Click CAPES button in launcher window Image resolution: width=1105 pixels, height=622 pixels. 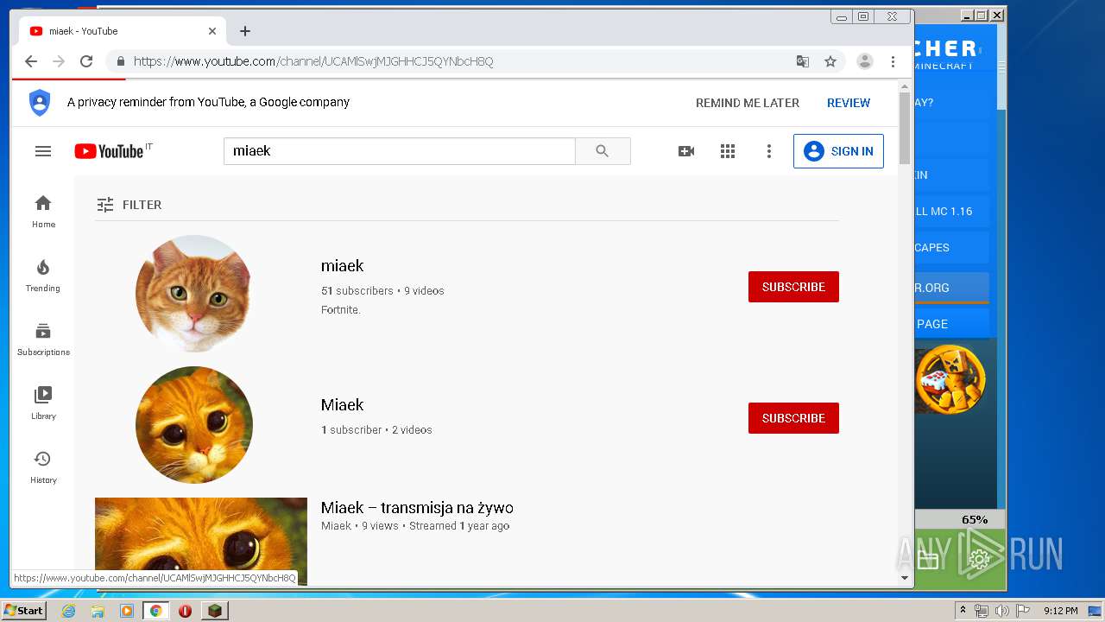coord(951,247)
